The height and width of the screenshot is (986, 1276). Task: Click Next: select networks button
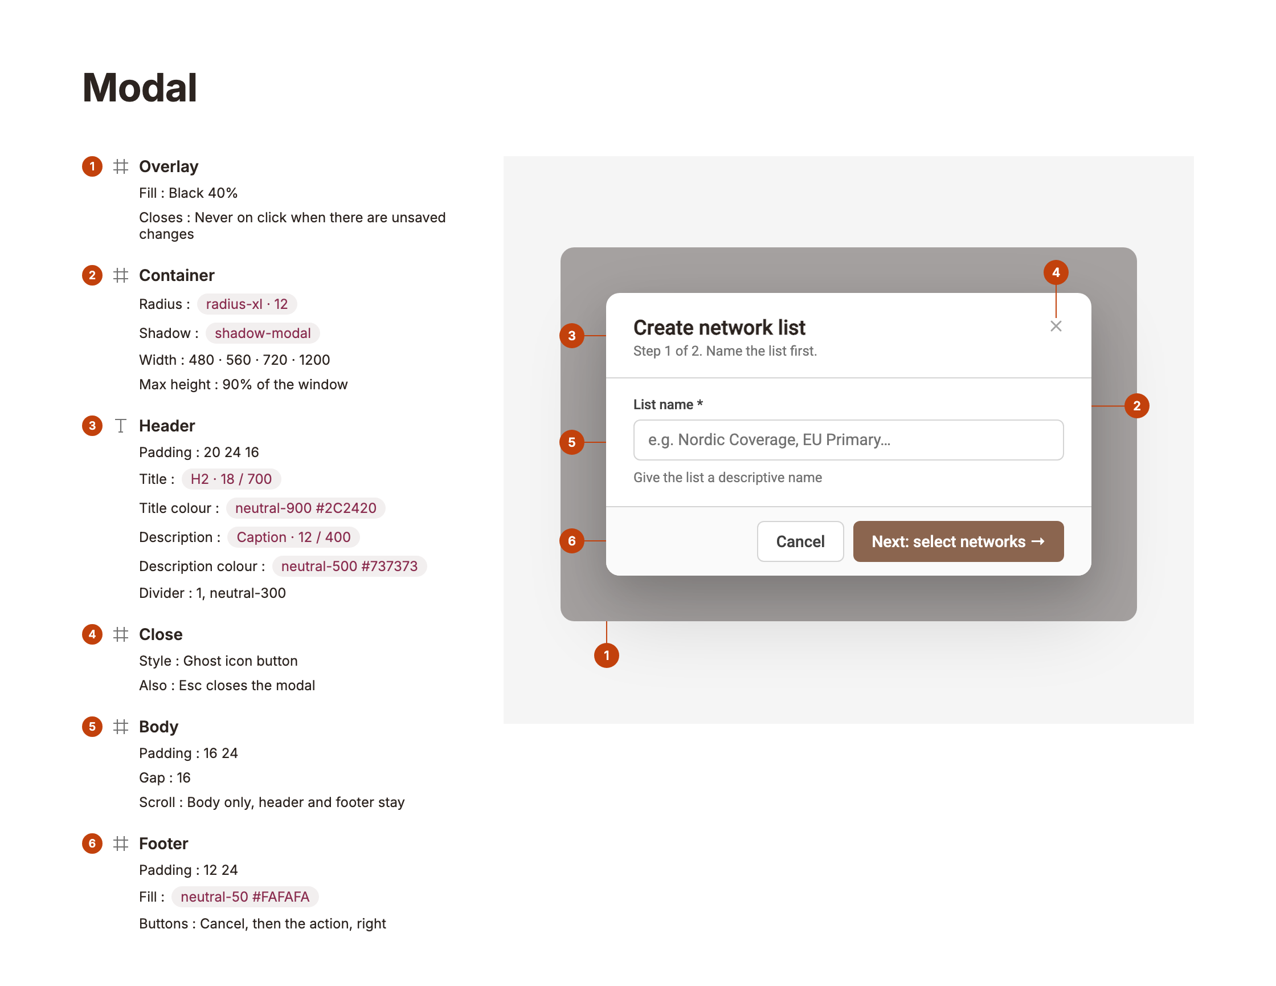pyautogui.click(x=958, y=541)
